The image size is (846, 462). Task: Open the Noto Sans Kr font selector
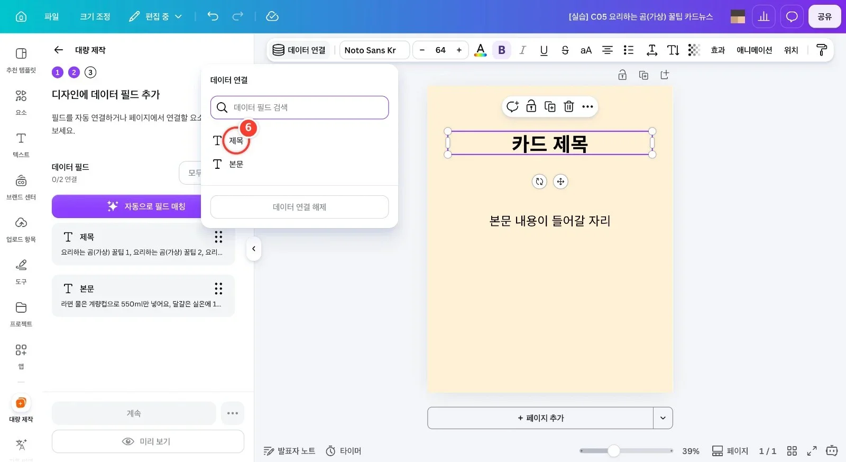pyautogui.click(x=374, y=50)
